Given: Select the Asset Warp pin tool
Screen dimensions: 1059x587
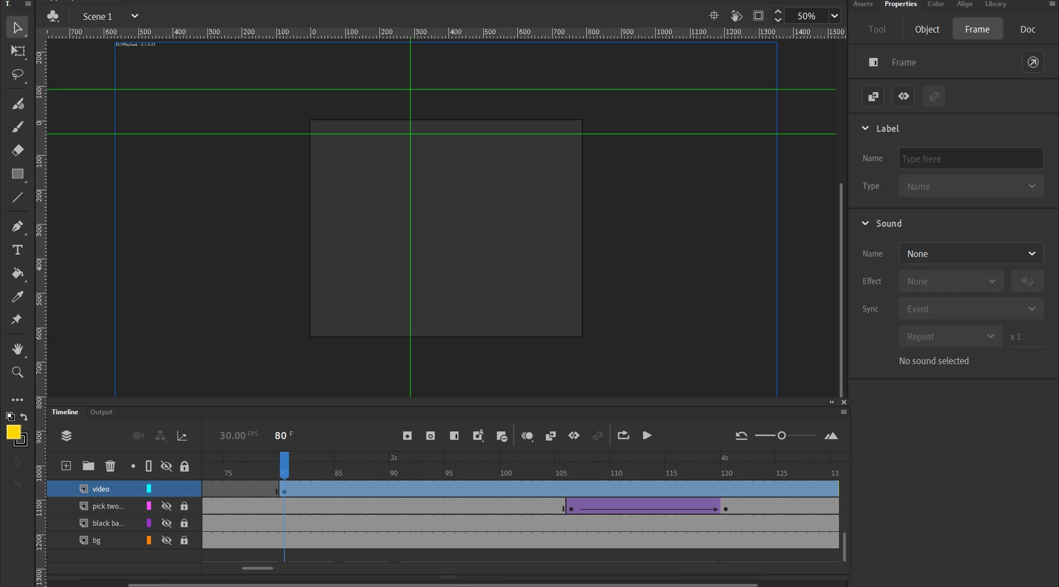Looking at the screenshot, I should click(18, 320).
